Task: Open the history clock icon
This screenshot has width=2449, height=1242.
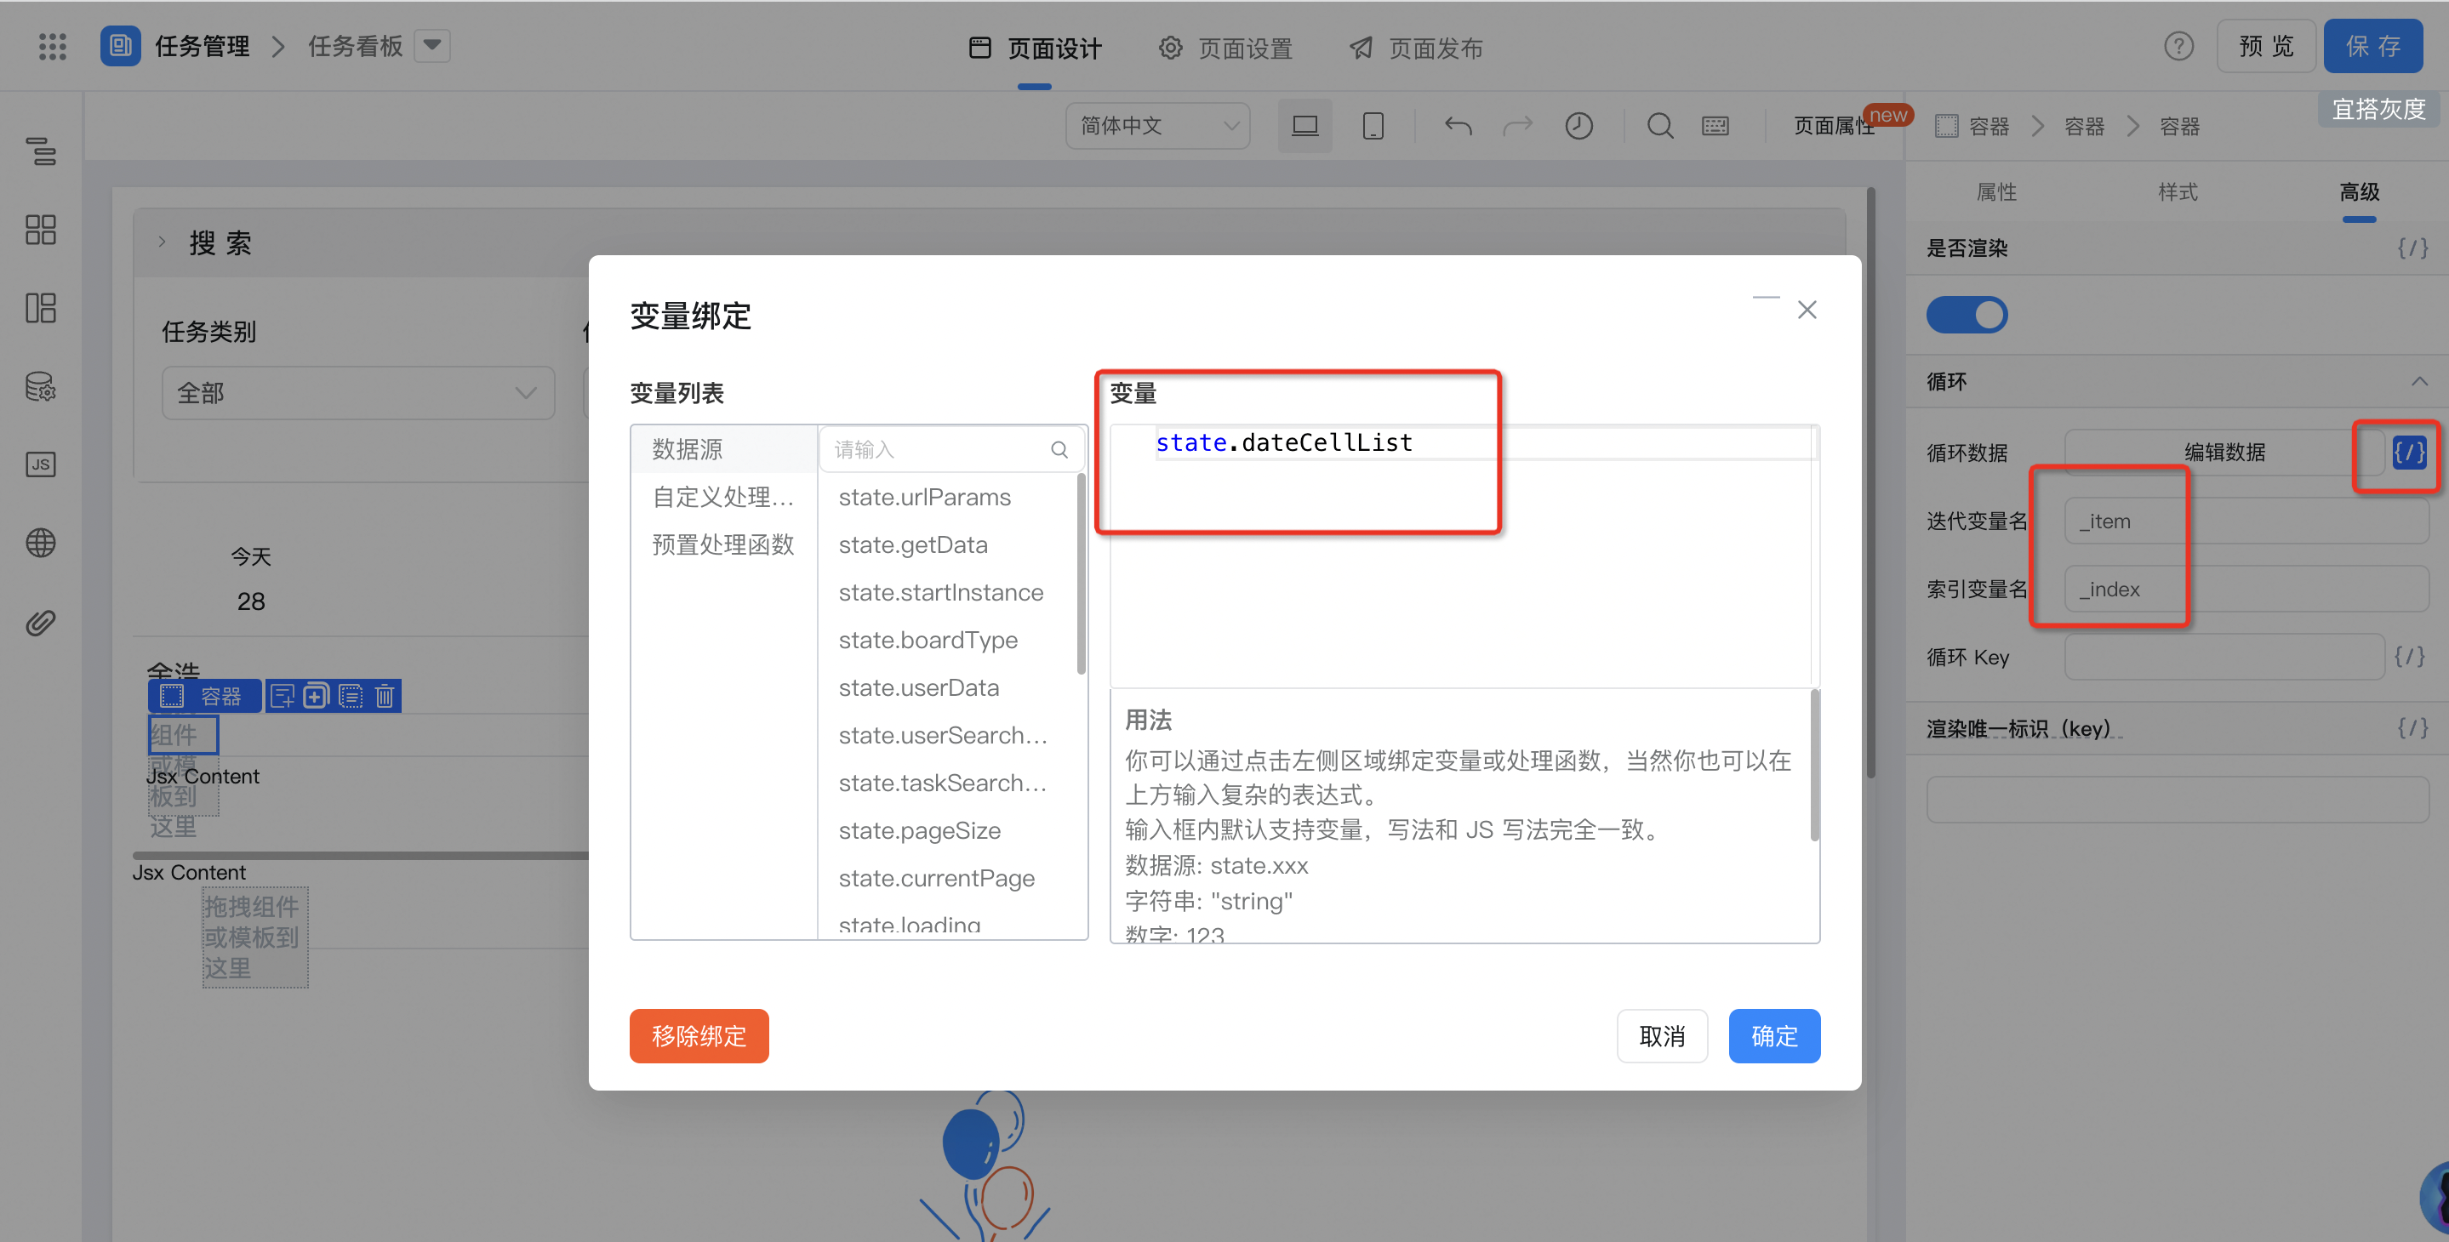Action: 1578,125
